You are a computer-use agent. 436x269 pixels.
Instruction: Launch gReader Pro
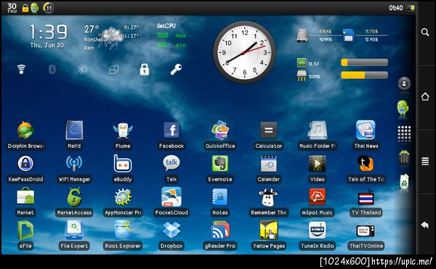(220, 230)
